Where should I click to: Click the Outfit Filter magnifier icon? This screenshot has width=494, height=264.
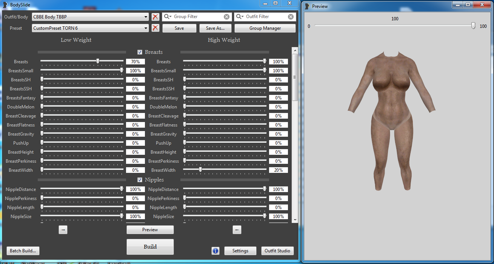coord(240,17)
